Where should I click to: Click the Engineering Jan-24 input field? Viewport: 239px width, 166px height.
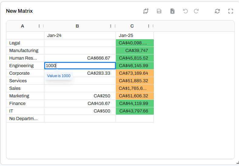80,66
